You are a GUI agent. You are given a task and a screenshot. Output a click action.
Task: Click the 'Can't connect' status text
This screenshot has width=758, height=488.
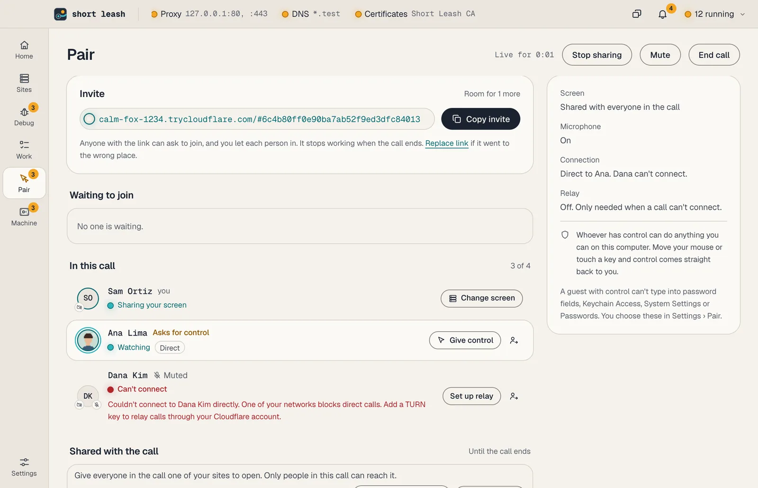tap(142, 389)
